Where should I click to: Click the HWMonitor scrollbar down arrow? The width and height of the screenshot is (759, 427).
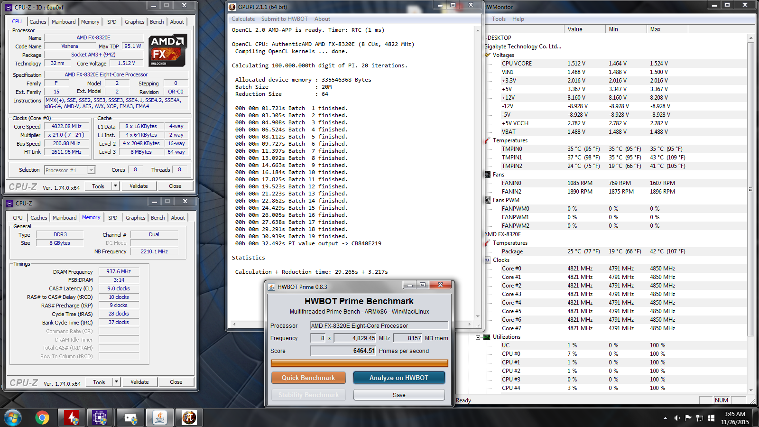click(750, 390)
